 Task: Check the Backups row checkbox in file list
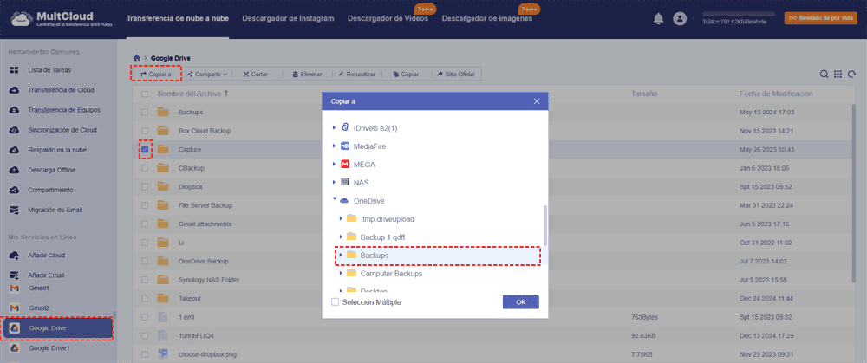coord(145,112)
